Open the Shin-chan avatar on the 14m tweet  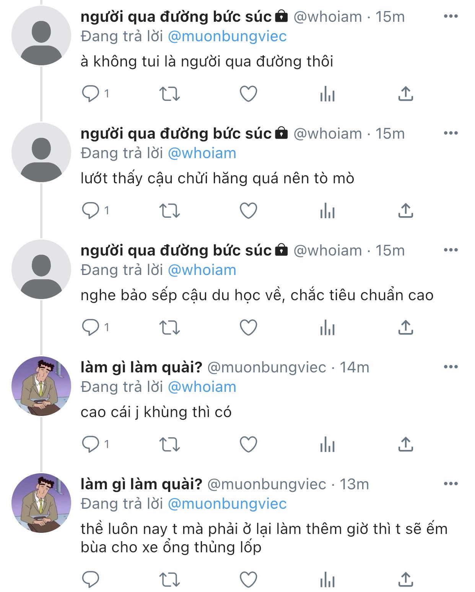pyautogui.click(x=41, y=386)
